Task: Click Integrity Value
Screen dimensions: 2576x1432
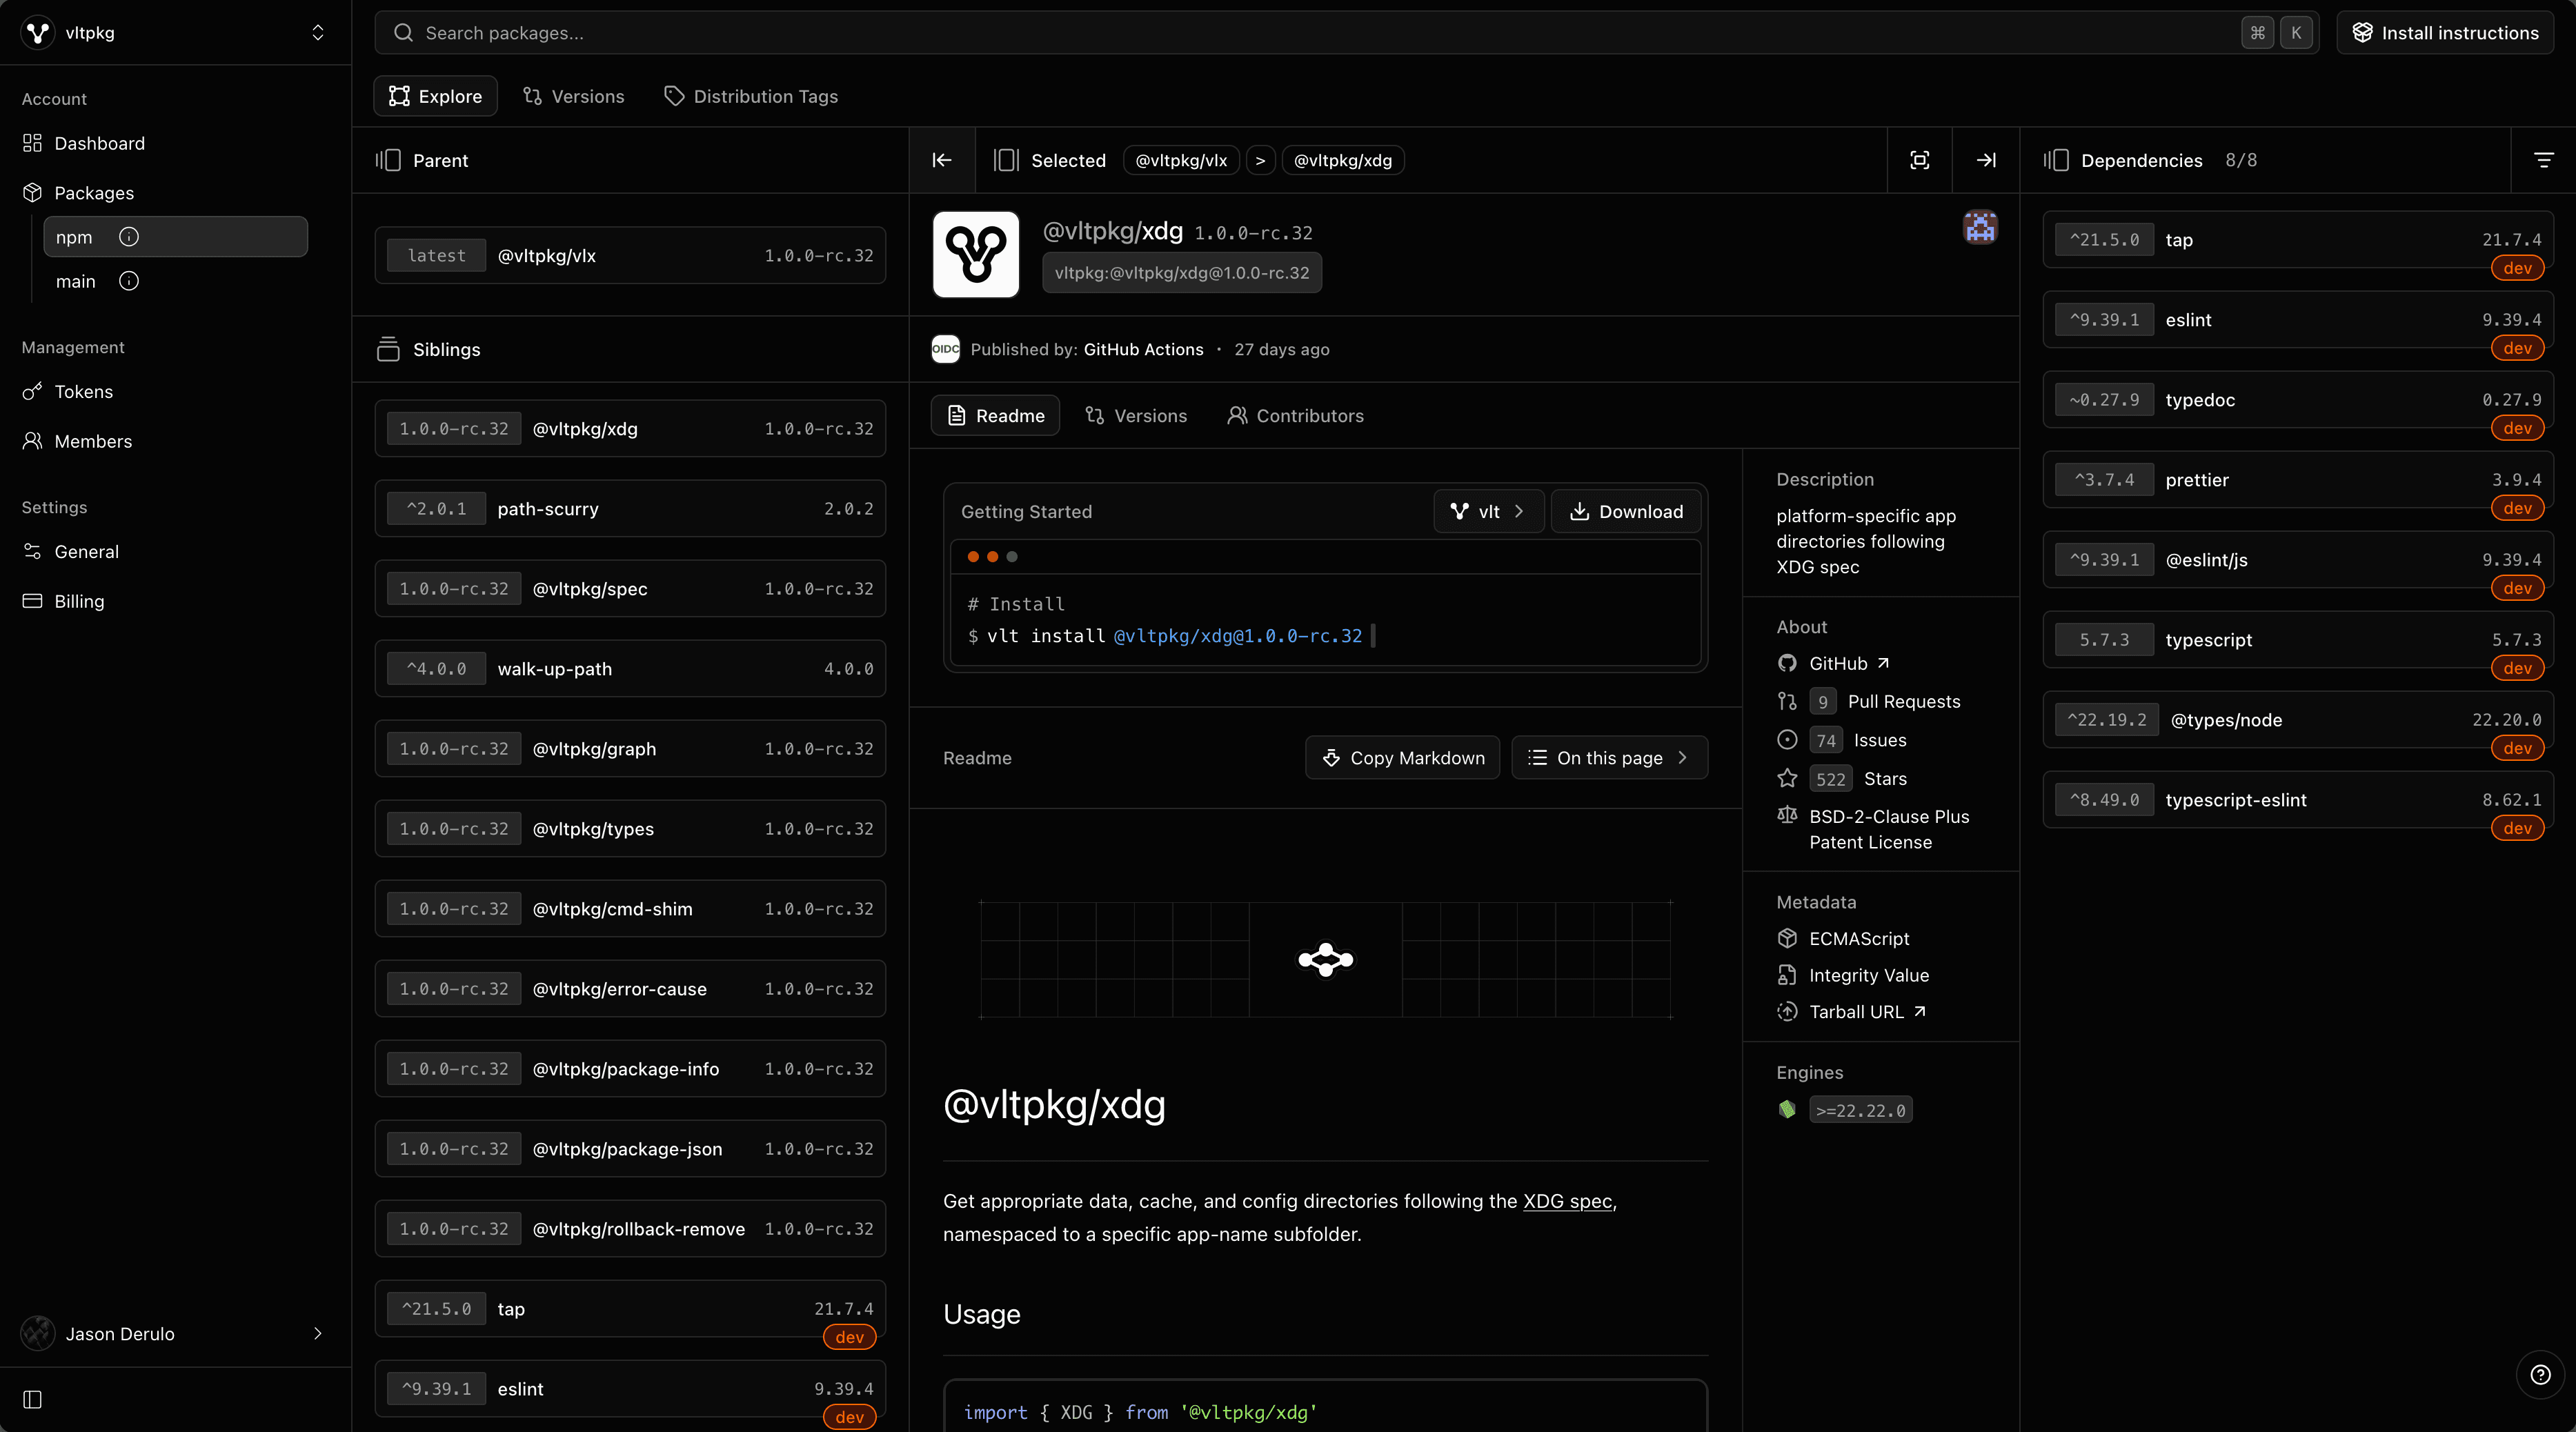Action: (1869, 976)
